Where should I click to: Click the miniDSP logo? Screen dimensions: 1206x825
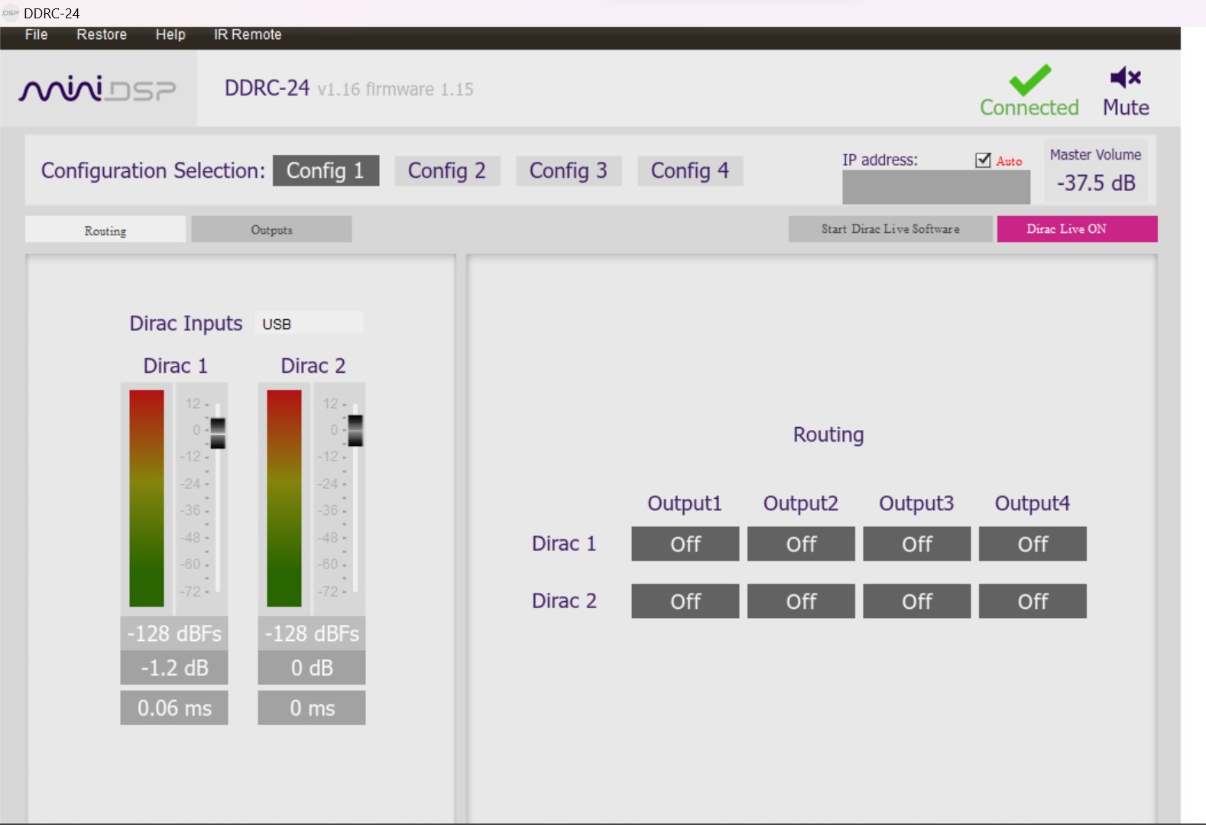tap(98, 89)
